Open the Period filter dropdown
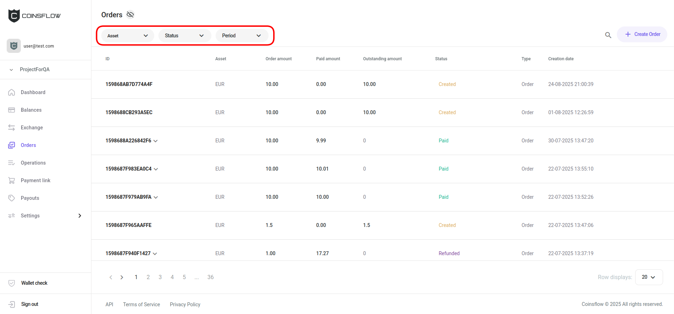This screenshot has width=674, height=314. tap(242, 36)
